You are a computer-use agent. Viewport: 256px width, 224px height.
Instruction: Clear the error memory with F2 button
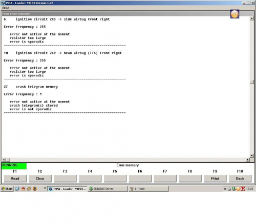point(40,178)
